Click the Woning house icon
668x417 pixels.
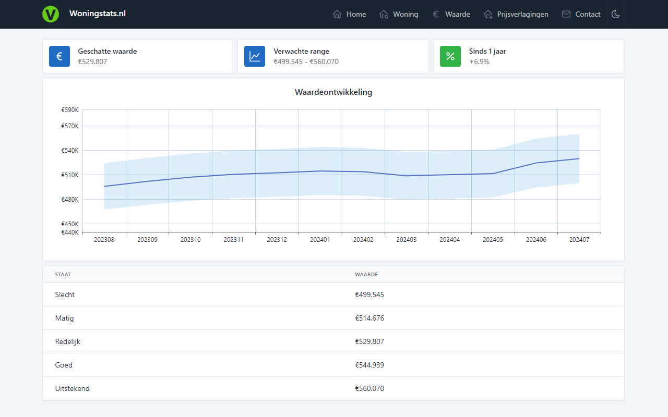click(384, 14)
